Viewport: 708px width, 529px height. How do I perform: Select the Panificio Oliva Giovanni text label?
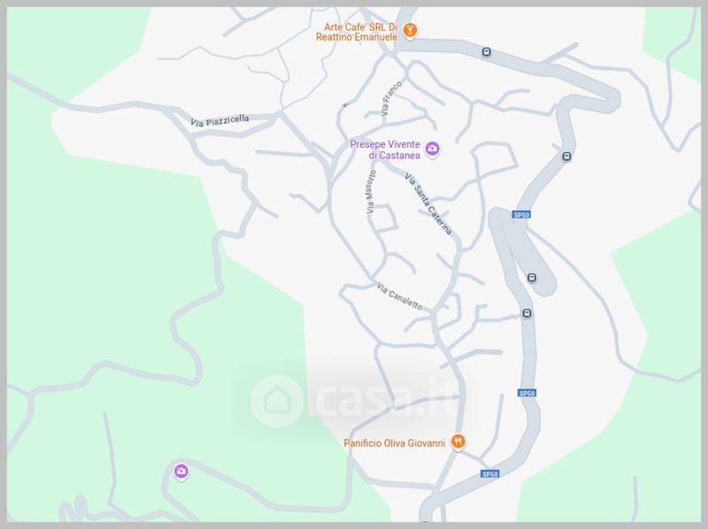click(x=395, y=443)
